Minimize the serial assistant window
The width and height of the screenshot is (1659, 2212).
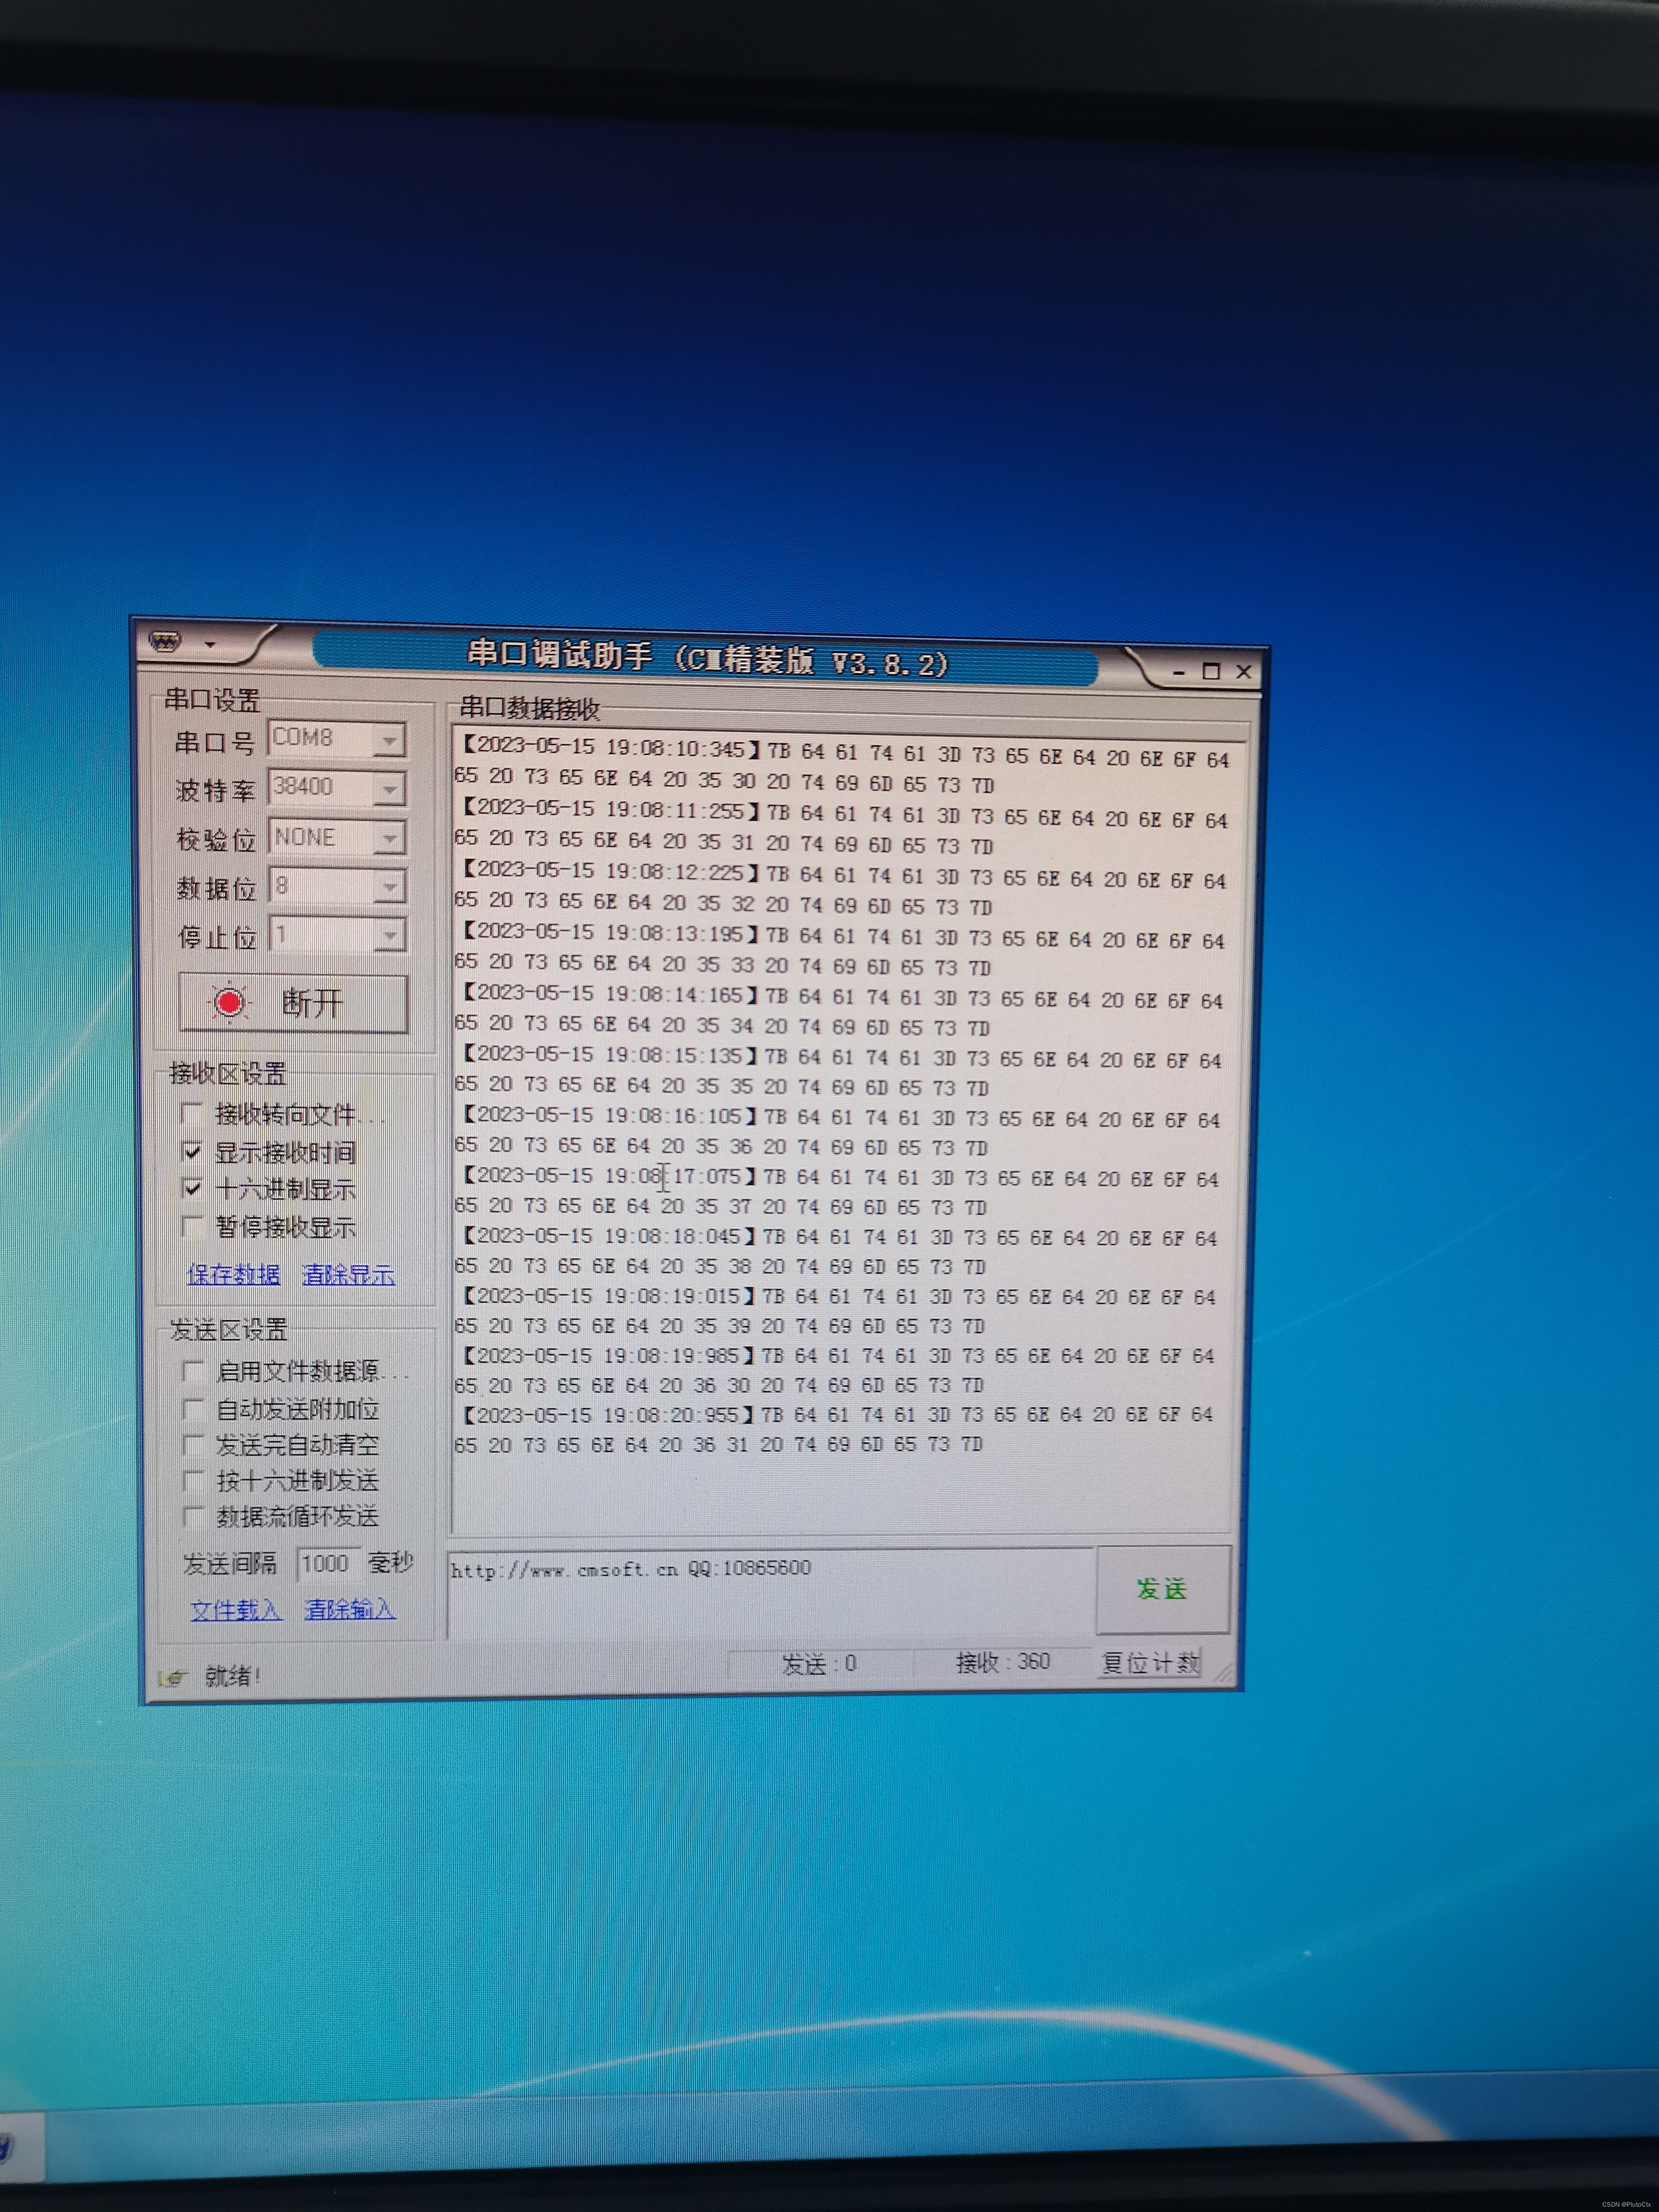(1178, 674)
